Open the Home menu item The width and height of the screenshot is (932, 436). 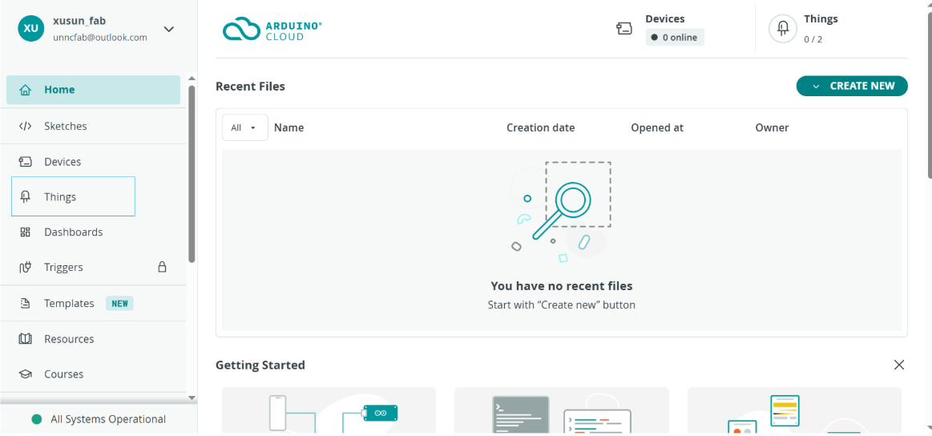93,90
